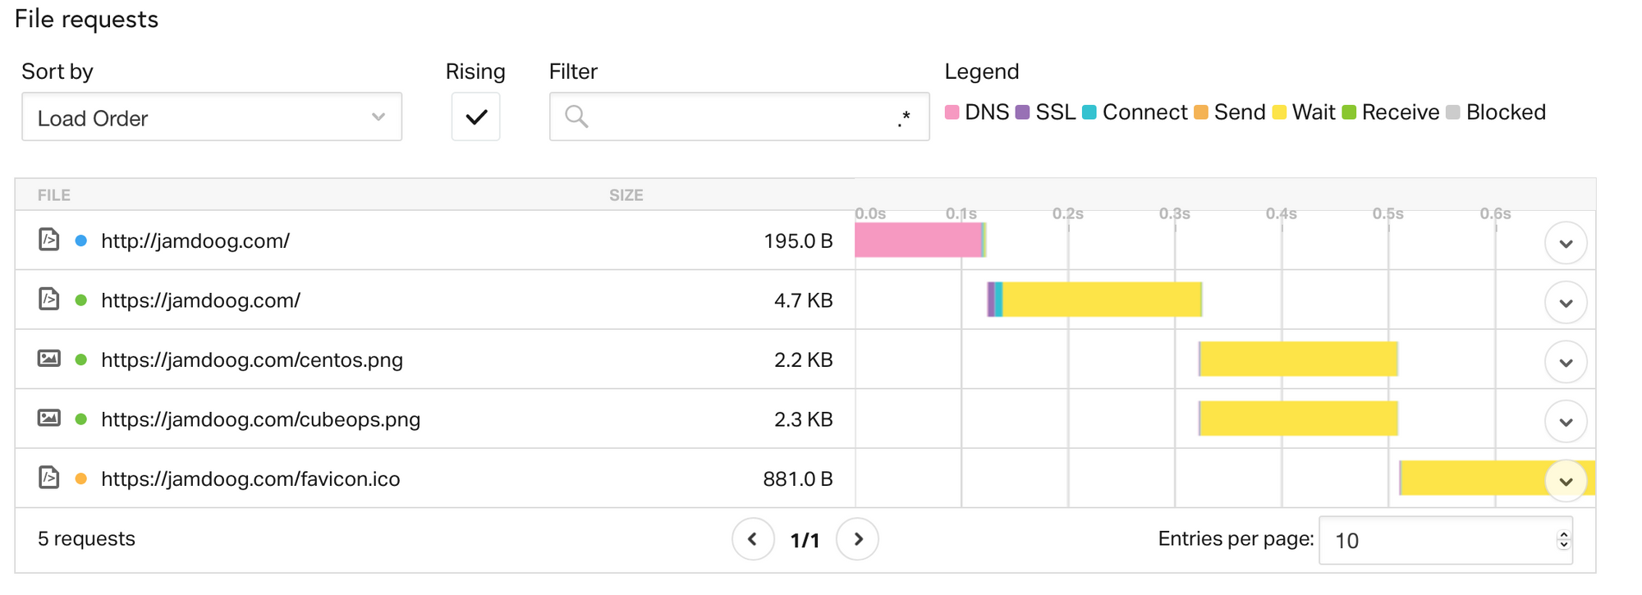Open the https://jamdoog.com/ request link
The width and height of the screenshot is (1642, 595).
click(x=200, y=300)
